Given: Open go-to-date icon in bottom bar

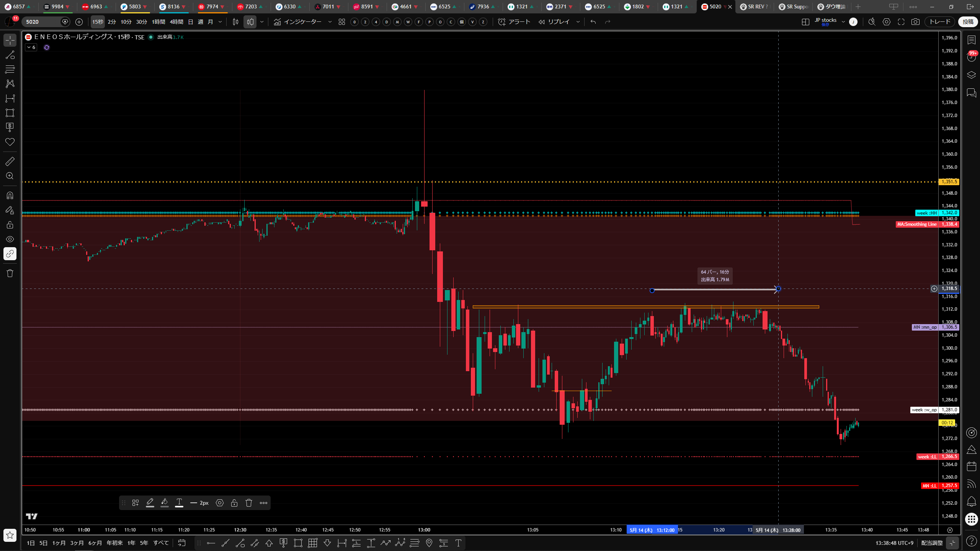Looking at the screenshot, I should pos(182,543).
